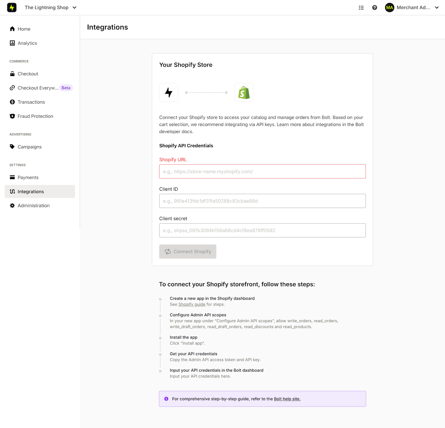Click 'Create a new app in the Shopify dashboard'
Screen dimensions: 445x428
(212, 299)
